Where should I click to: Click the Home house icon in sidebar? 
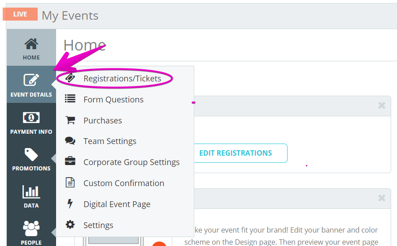tap(31, 44)
